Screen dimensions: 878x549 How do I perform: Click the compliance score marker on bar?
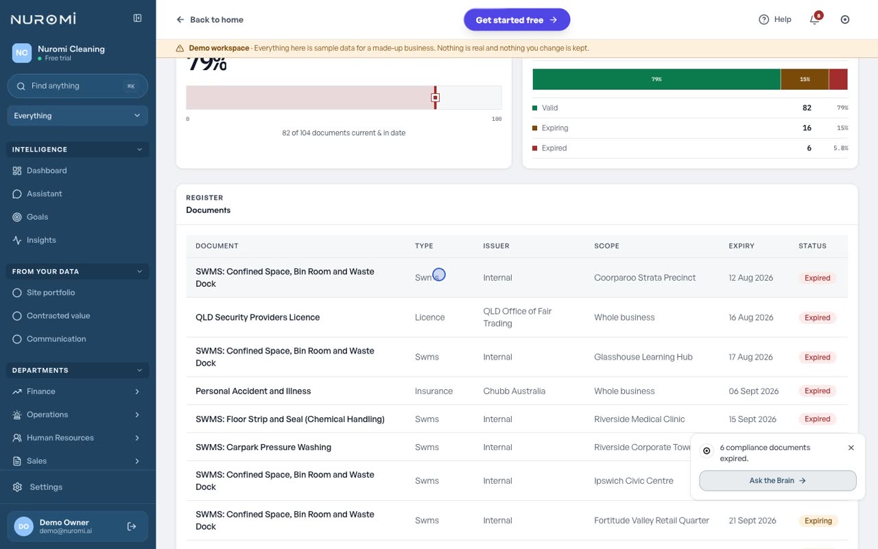435,97
